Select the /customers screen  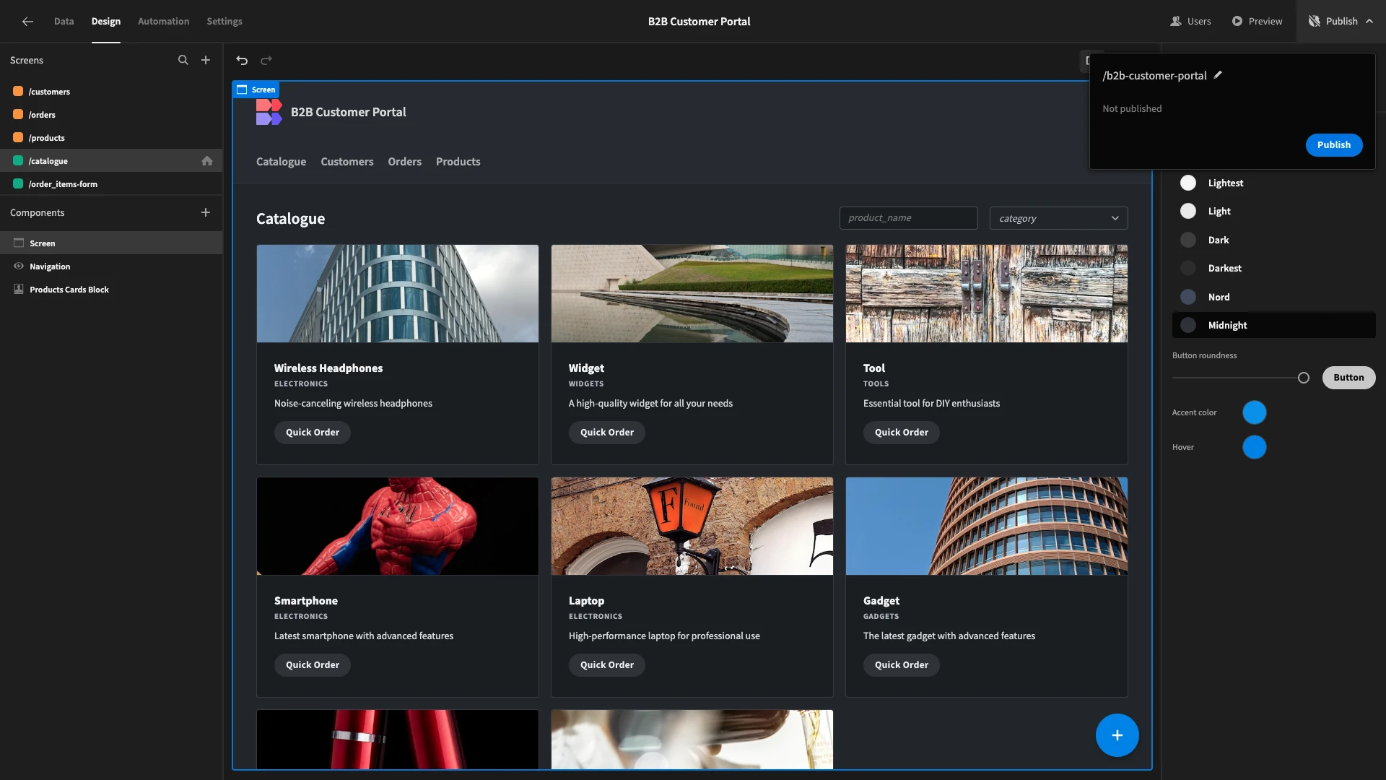(x=111, y=92)
